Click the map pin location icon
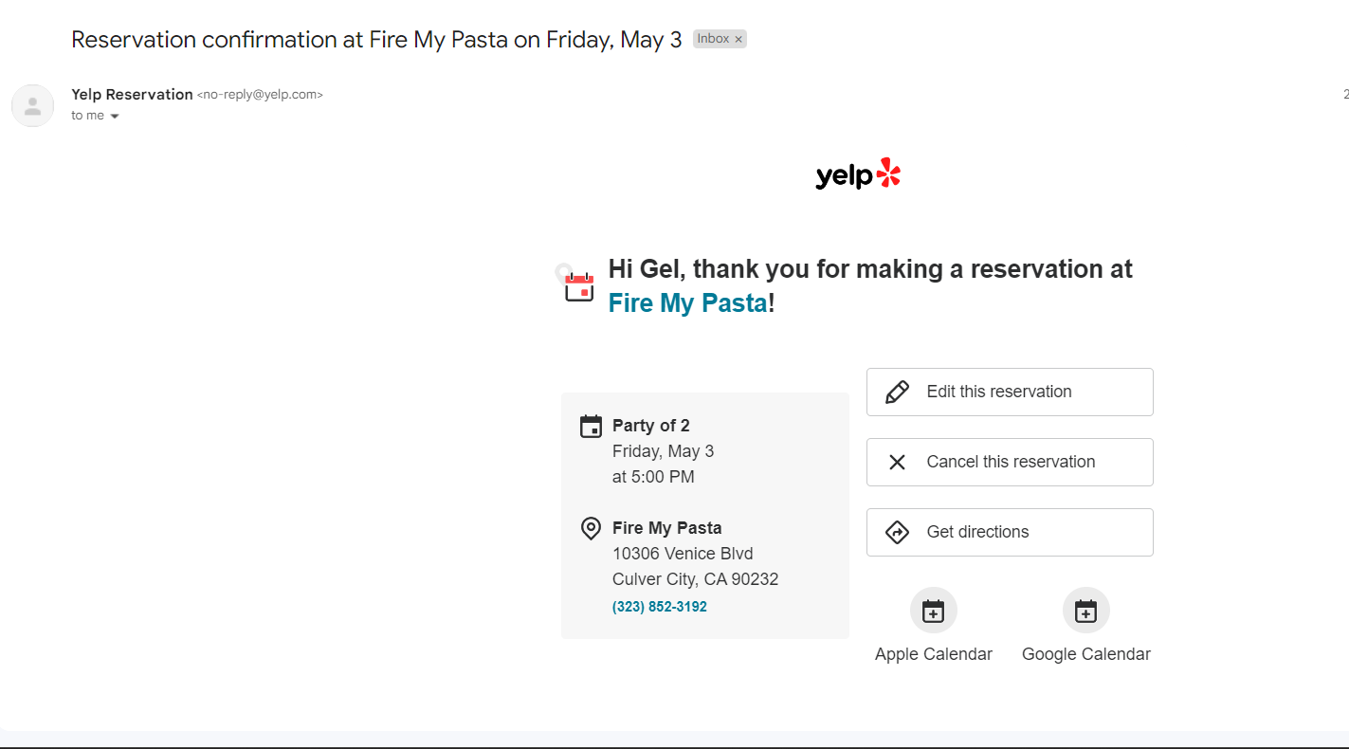 click(x=591, y=529)
